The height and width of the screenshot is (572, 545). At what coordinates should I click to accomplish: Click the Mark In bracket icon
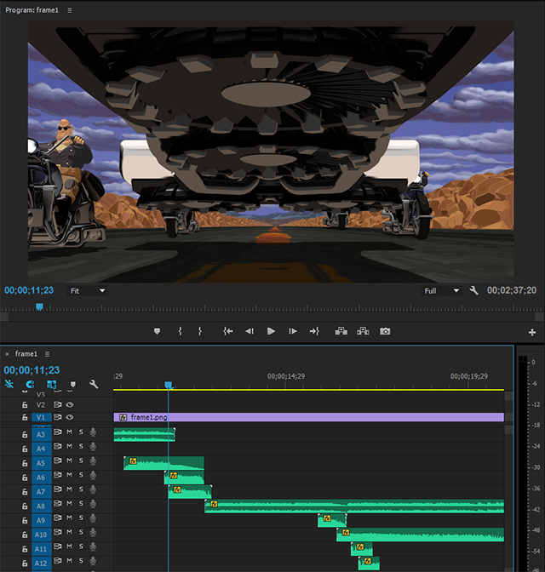click(x=180, y=331)
